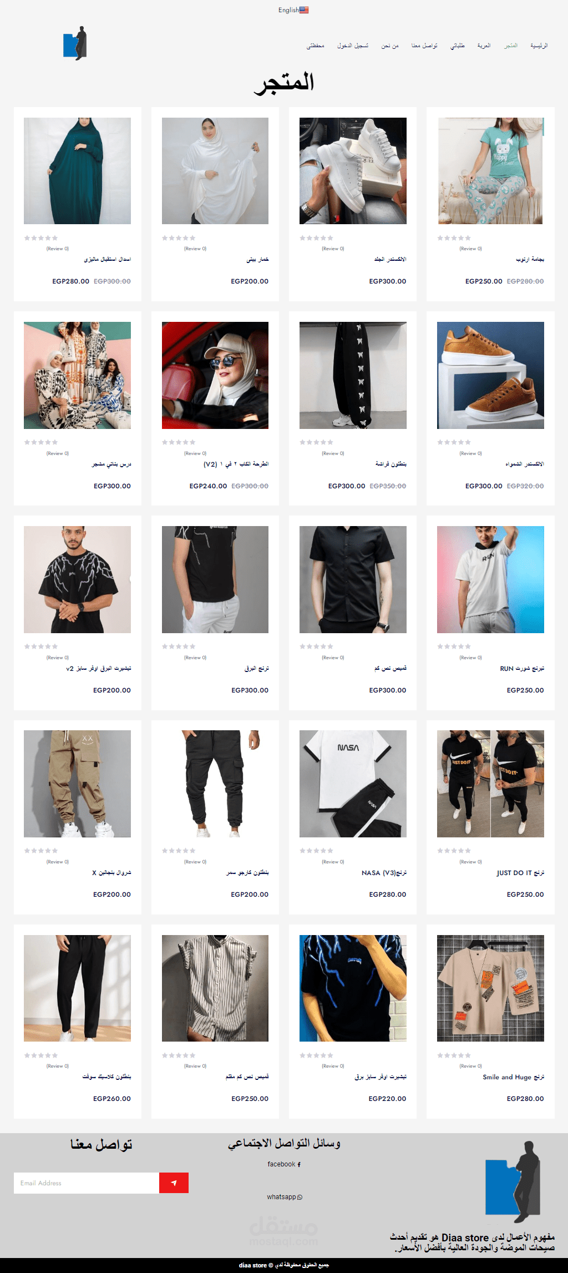Switch language to English
568x1273 pixels.
pyautogui.click(x=288, y=10)
